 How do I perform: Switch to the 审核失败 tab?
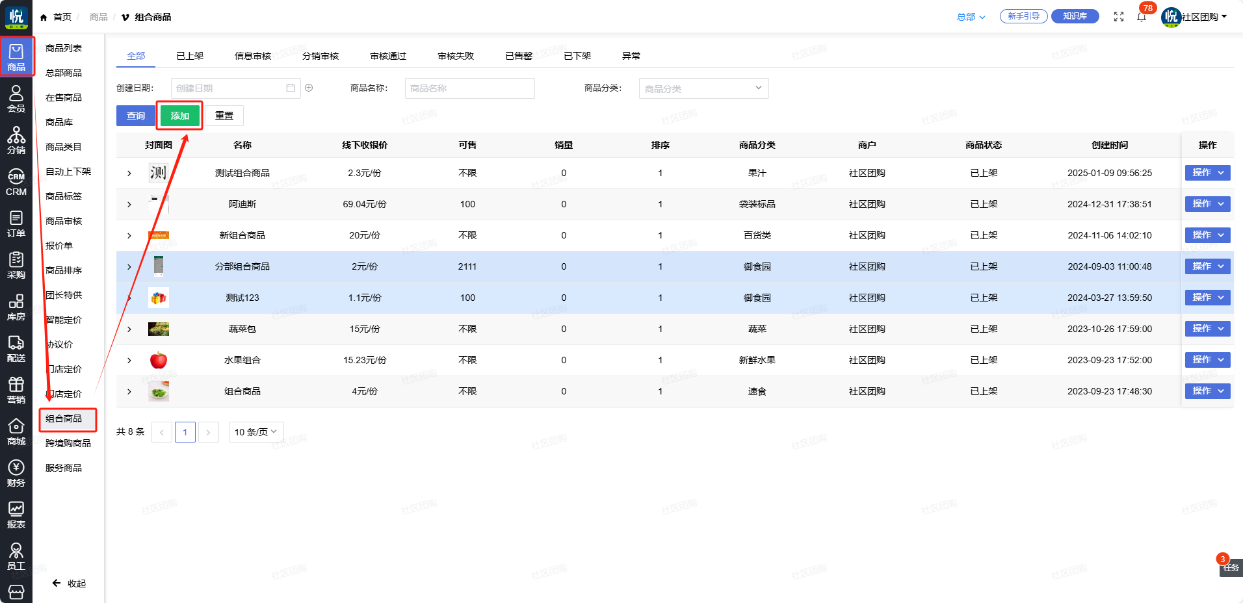[x=455, y=56]
